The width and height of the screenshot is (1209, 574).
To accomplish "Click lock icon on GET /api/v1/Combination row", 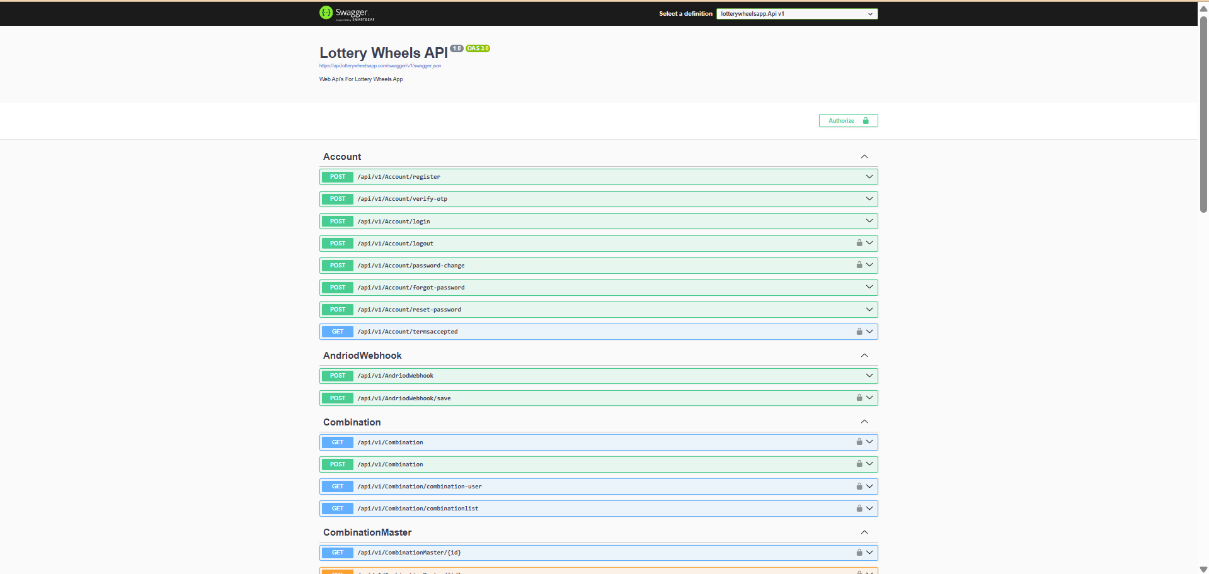I will click(859, 442).
